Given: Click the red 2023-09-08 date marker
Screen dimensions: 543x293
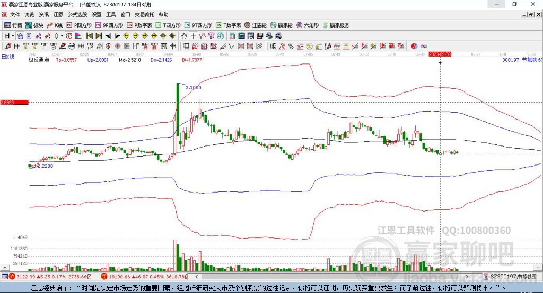Looking at the screenshot, I should pos(440,54).
